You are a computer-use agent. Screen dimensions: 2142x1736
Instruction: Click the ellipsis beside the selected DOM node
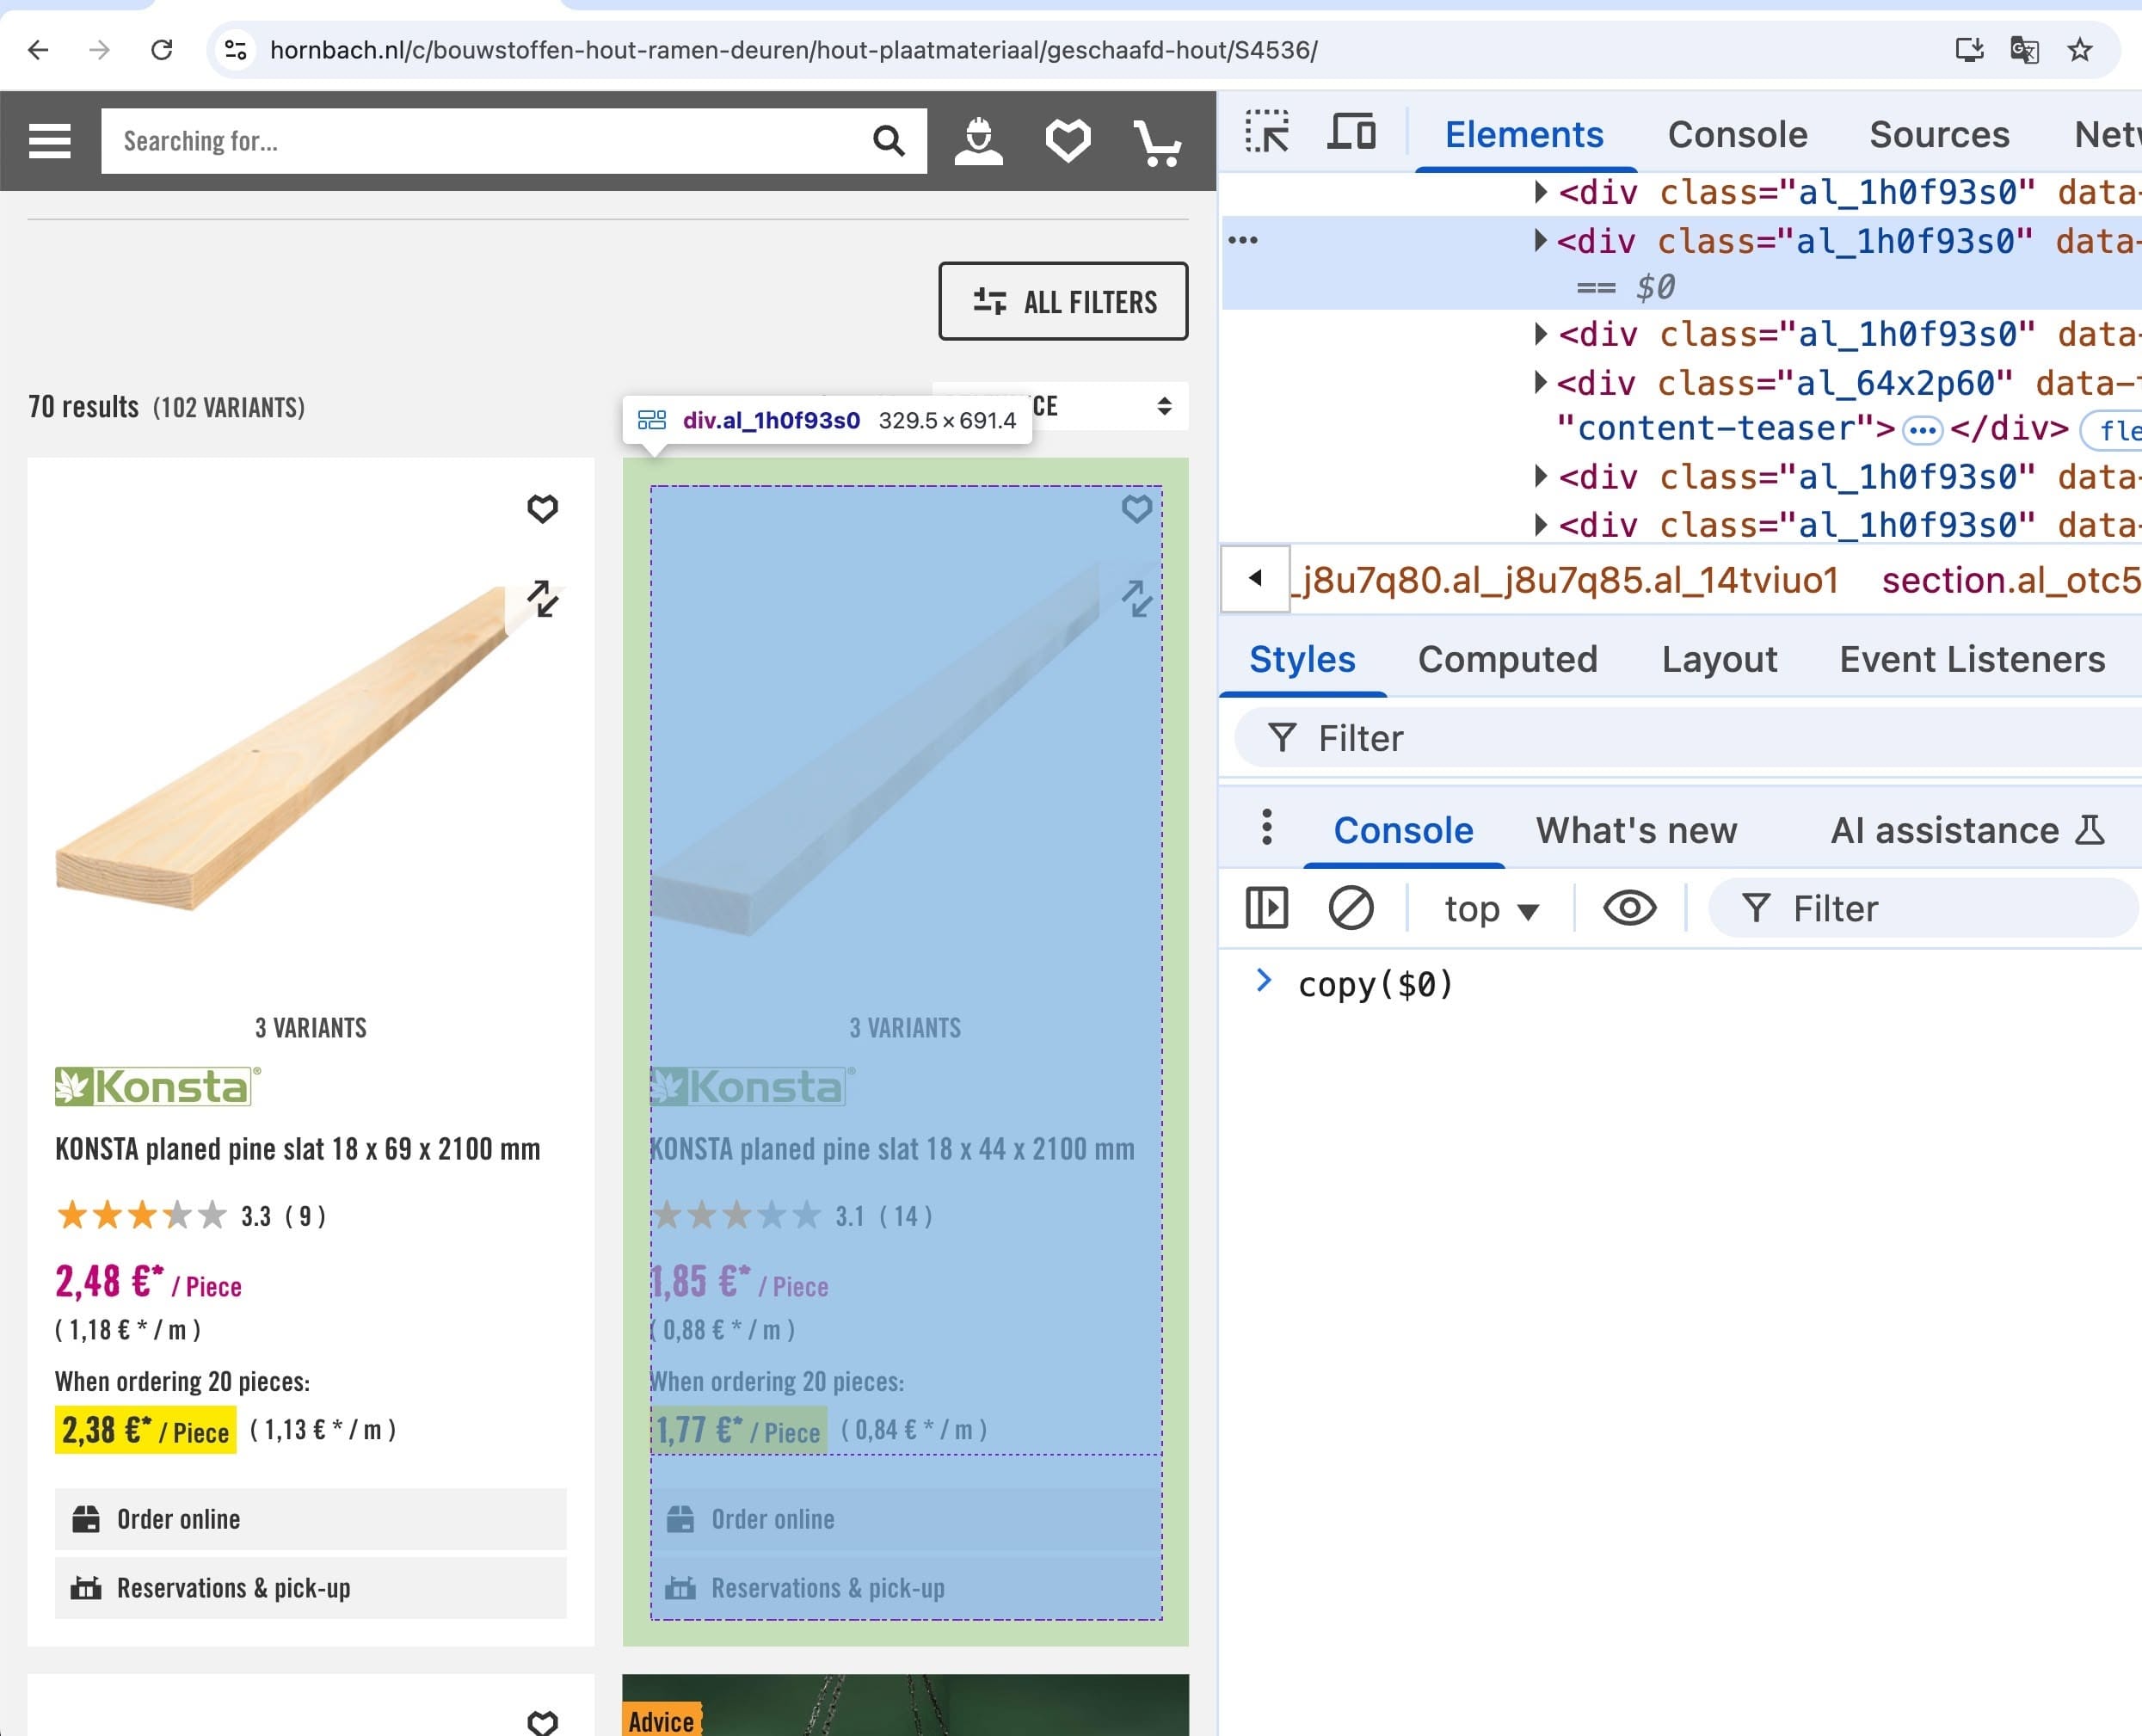click(1243, 240)
